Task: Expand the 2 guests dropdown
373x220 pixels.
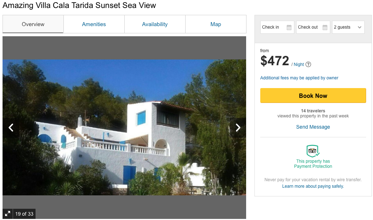Action: 348,27
